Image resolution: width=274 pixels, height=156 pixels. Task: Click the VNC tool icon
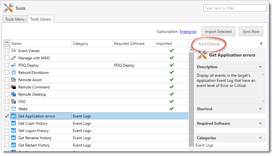[x=14, y=101]
